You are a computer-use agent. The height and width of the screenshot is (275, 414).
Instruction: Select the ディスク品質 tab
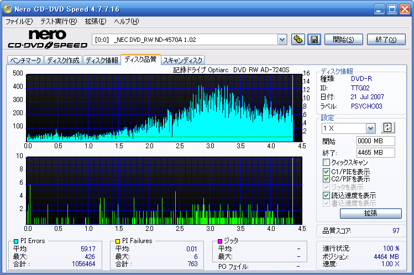[140, 60]
